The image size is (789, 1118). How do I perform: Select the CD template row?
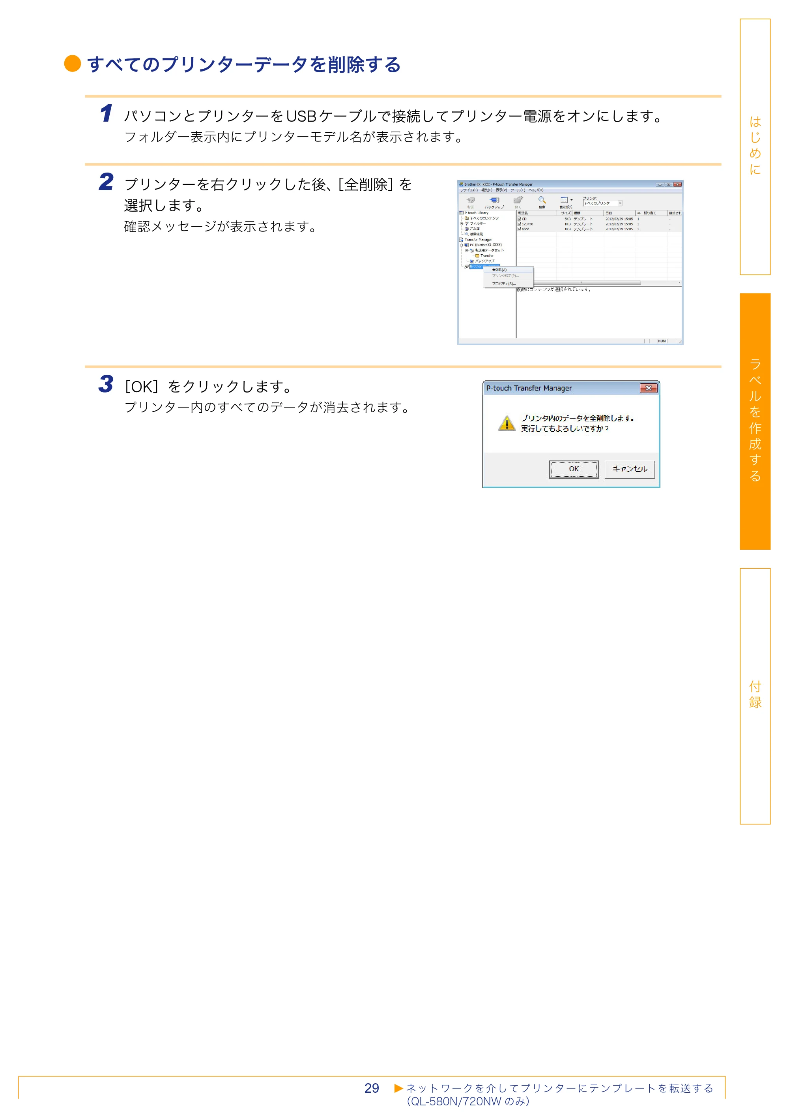click(x=599, y=219)
